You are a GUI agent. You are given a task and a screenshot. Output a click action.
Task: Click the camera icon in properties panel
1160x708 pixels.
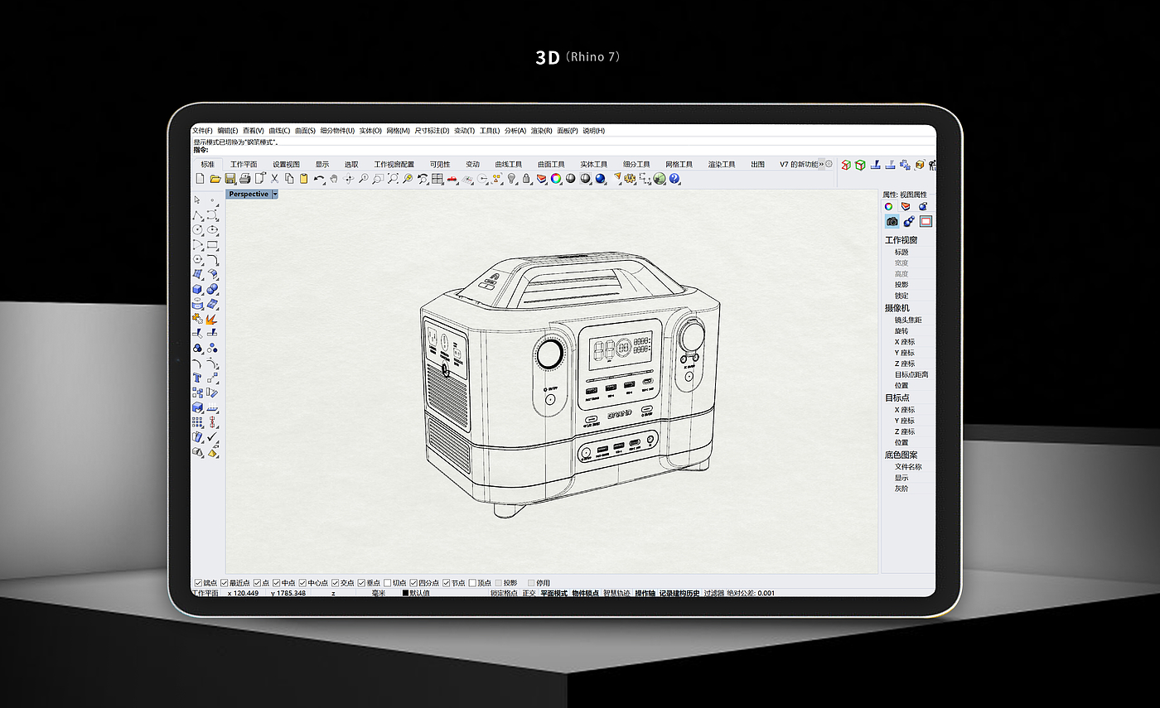[892, 221]
